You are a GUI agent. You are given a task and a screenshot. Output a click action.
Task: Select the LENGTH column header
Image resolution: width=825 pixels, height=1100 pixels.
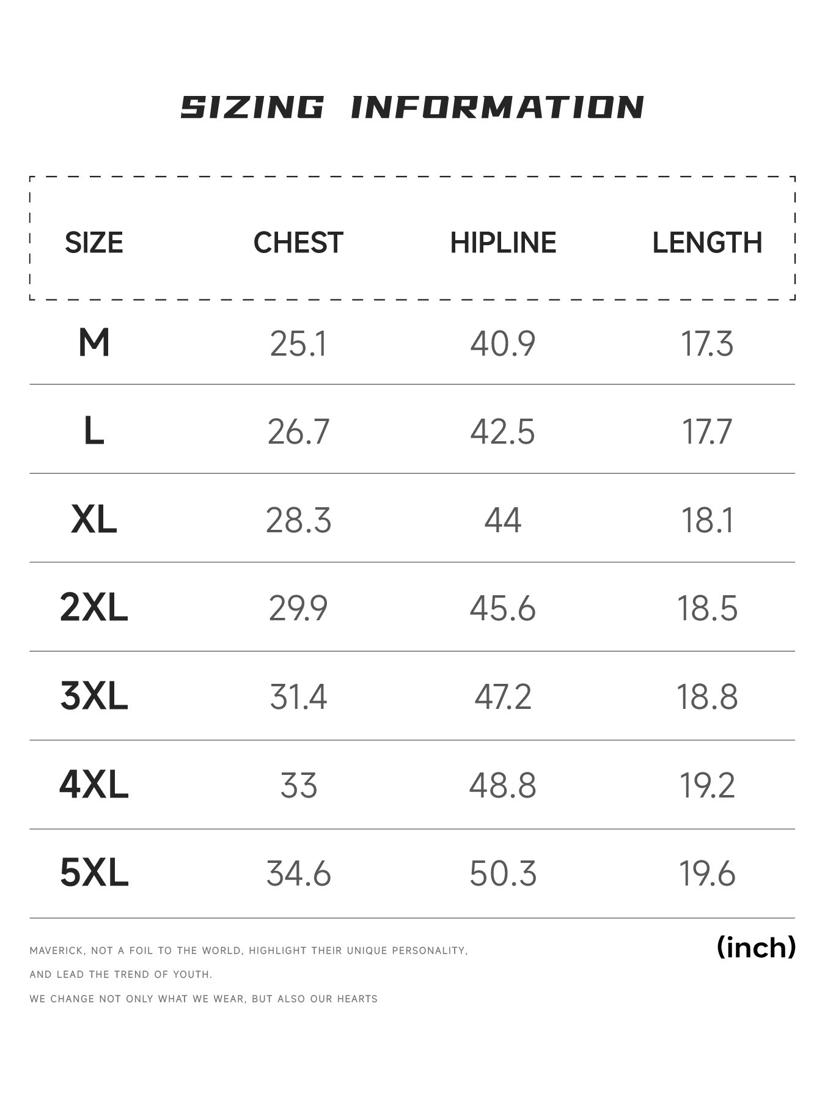[707, 243]
